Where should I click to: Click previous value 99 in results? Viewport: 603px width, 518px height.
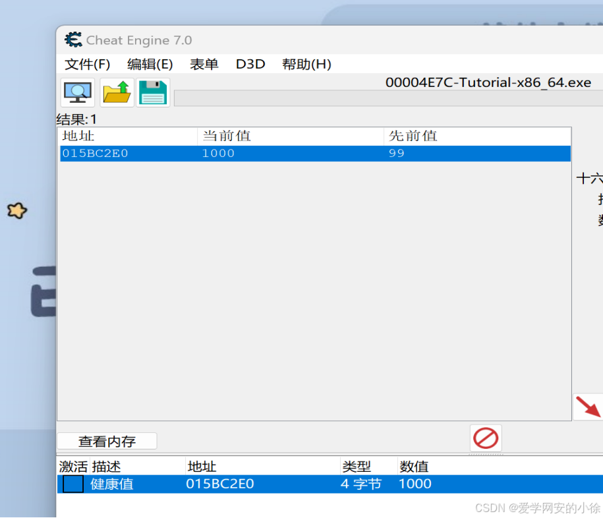click(x=396, y=153)
